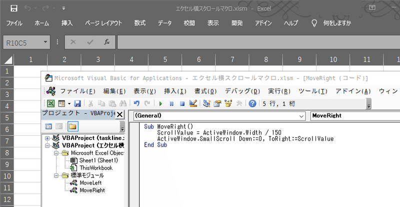The width and height of the screenshot is (400, 207).
Task: Open the Insert object dropdown arrow in VBA toolbar
Action: pos(69,104)
